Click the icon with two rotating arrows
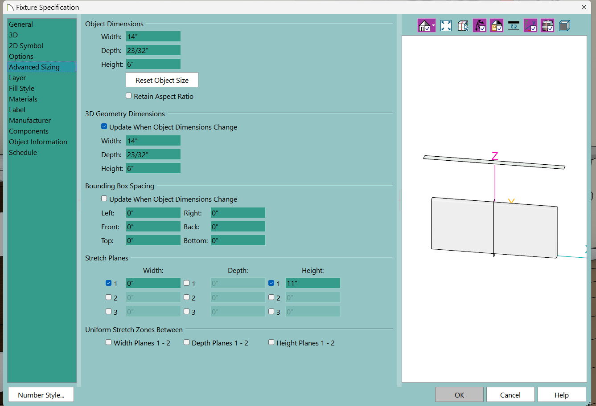 pos(514,26)
